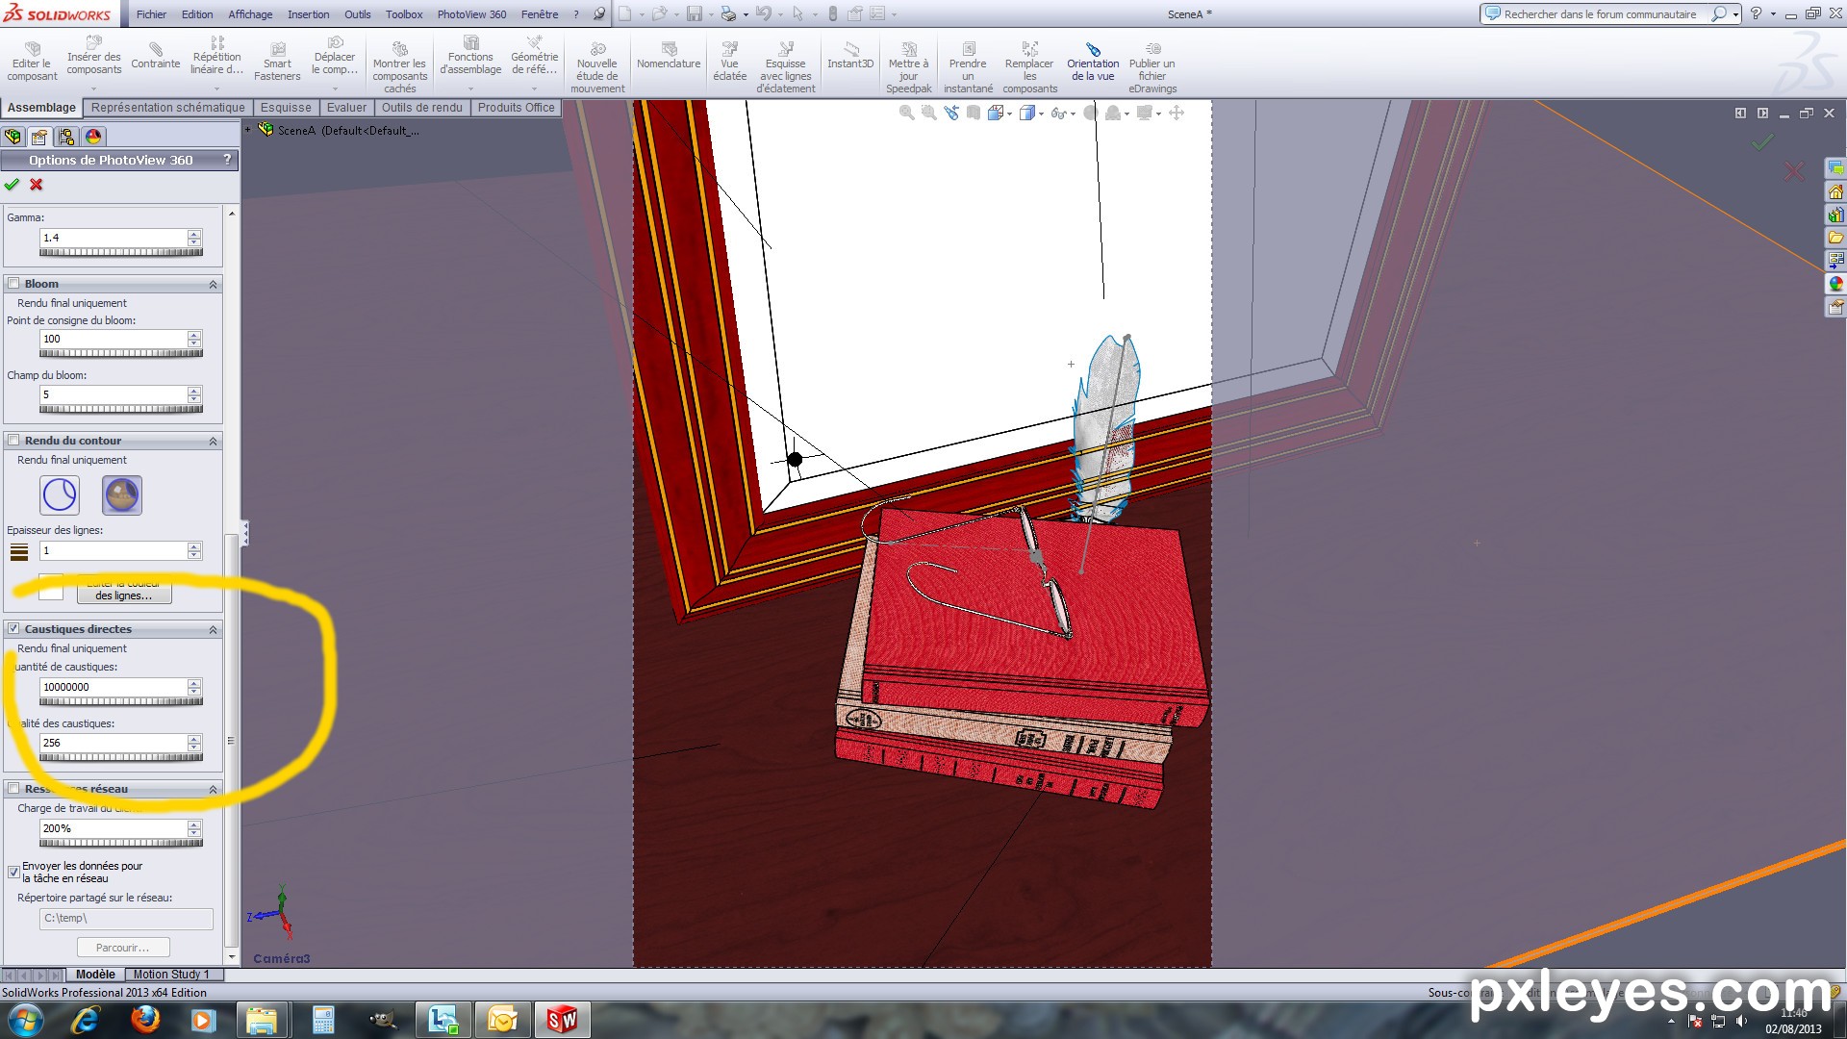Image resolution: width=1847 pixels, height=1039 pixels.
Task: Open the Design Library icon in task pane
Action: click(1835, 215)
